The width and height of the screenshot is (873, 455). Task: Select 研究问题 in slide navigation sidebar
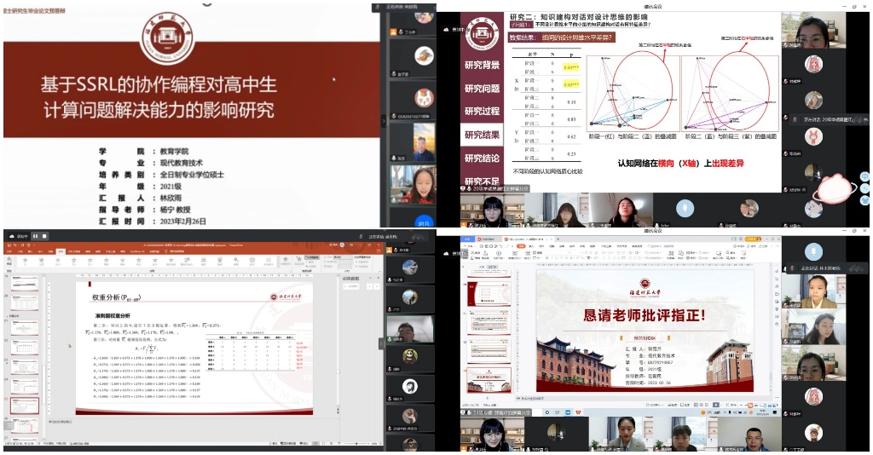(482, 89)
